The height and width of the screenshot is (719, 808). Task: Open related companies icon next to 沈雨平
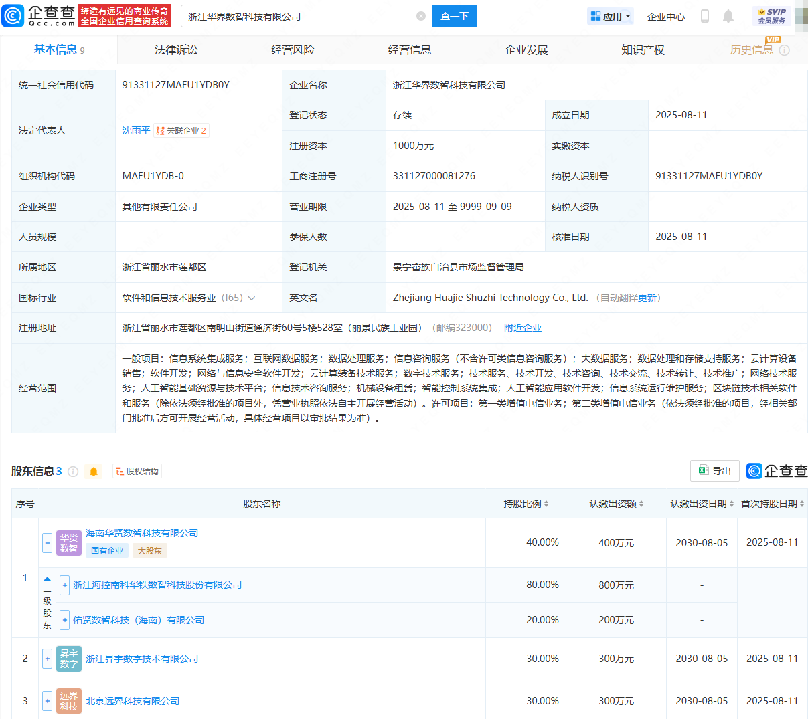(x=181, y=130)
